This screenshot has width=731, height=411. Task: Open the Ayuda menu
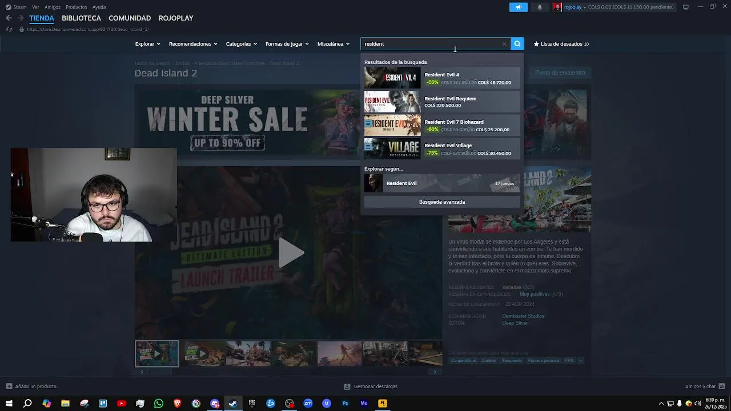(99, 7)
